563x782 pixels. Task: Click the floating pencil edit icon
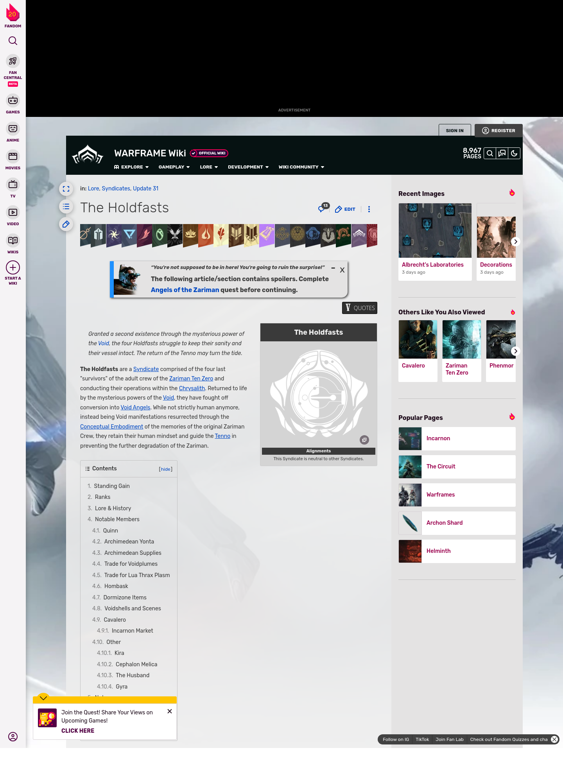pos(66,224)
